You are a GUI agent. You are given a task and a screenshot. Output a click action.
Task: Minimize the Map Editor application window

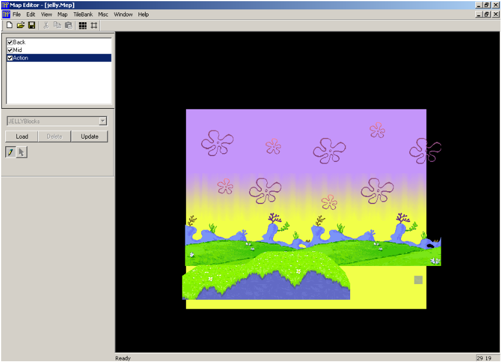pos(479,5)
